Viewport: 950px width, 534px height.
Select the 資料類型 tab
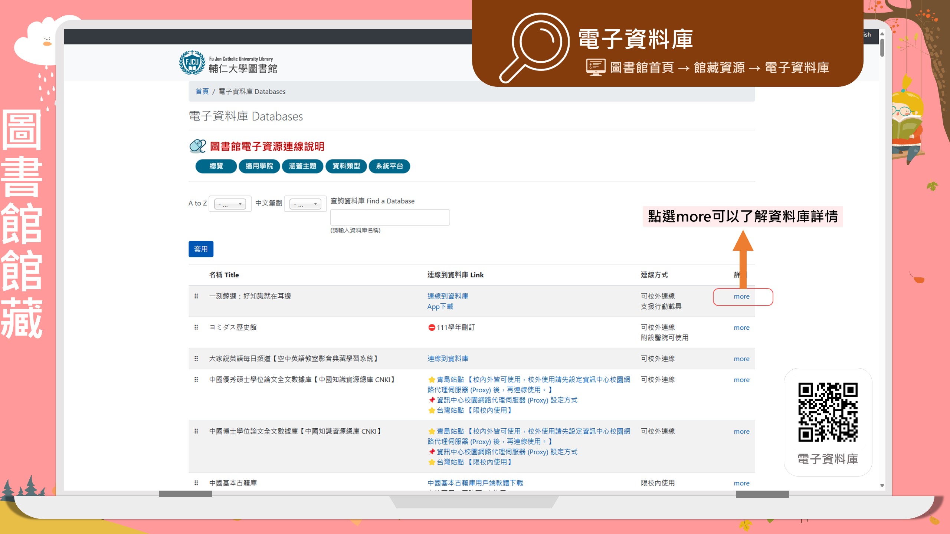click(346, 166)
